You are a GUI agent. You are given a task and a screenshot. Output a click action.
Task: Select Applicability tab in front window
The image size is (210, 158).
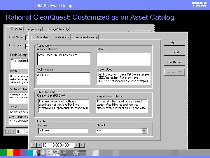pos(62,37)
